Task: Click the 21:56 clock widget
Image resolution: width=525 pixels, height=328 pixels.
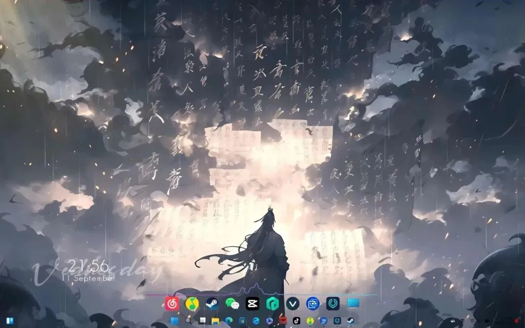Action: coord(88,266)
